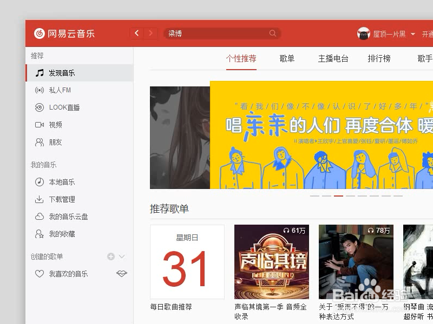Click the 每日歌曲推荐 title
Image resolution: width=433 pixels, height=324 pixels.
pos(171,307)
